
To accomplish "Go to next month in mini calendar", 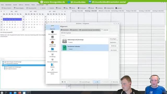I will [x=62, y=11].
